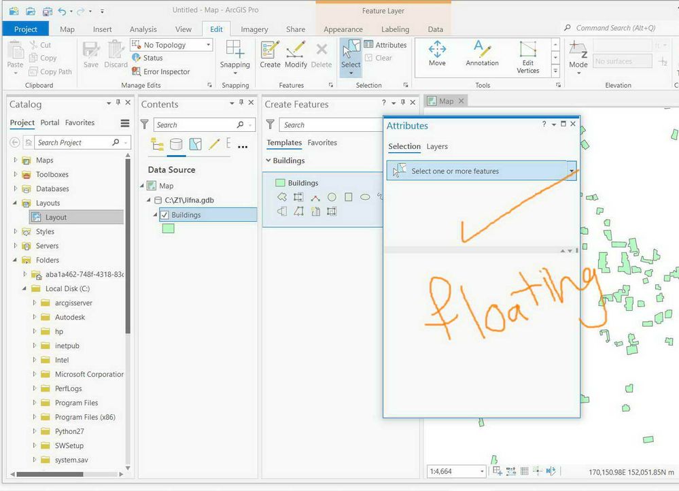Click the Status button in Manage Edits
Image resolution: width=679 pixels, height=491 pixels.
coord(147,58)
